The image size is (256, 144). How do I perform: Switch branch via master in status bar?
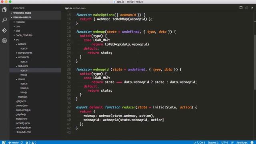pyautogui.click(x=14, y=142)
